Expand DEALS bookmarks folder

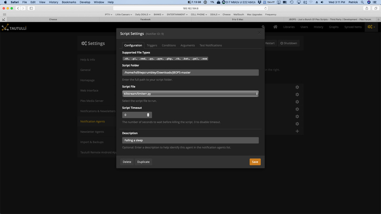click(x=215, y=15)
